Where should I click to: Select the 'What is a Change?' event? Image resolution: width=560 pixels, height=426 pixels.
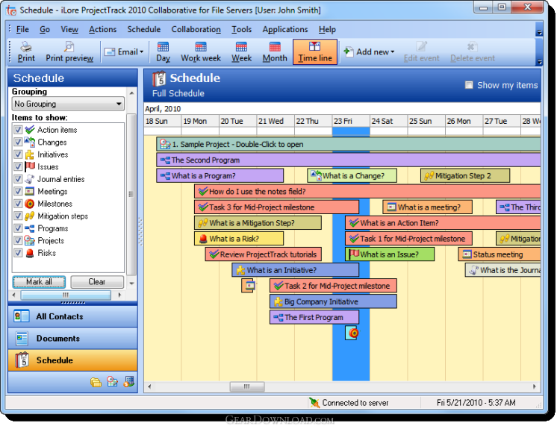point(352,176)
